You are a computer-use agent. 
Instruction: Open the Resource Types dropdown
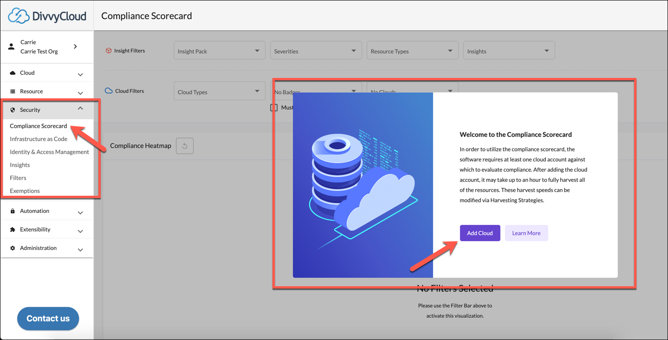tap(412, 51)
